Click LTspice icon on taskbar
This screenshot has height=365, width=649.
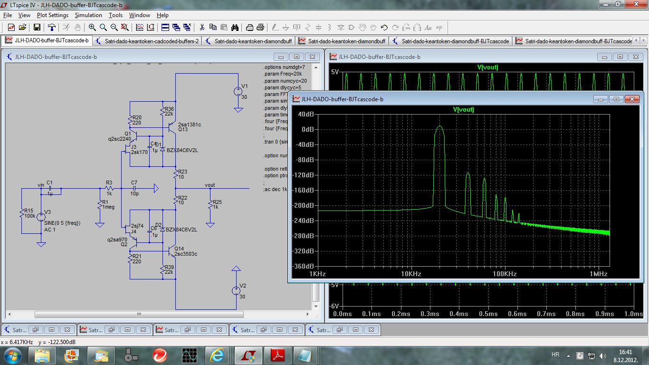tap(248, 355)
